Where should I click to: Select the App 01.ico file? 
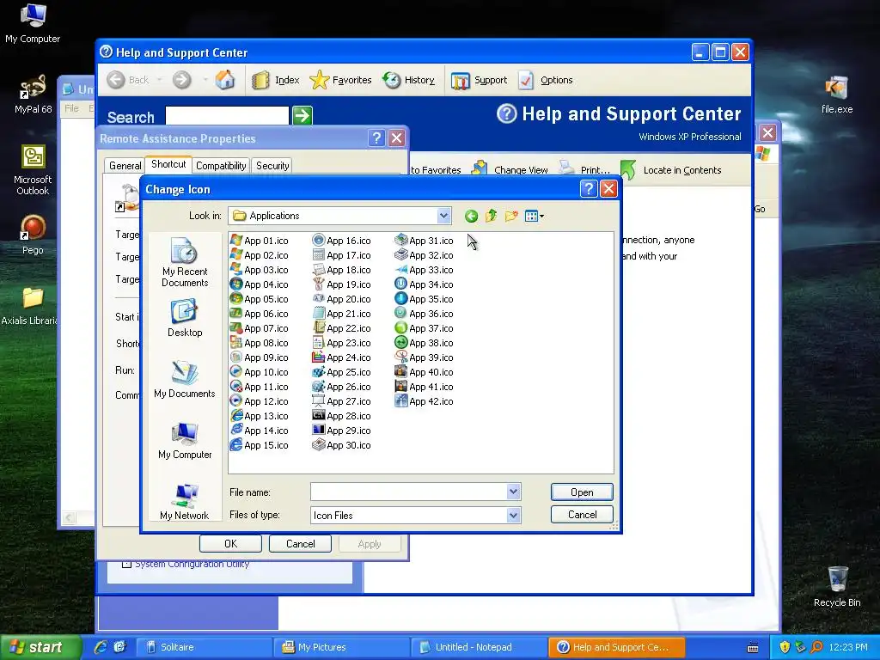260,241
